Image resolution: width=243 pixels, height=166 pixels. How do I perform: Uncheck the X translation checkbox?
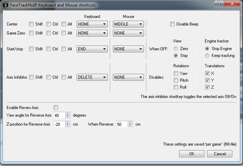[208, 73]
